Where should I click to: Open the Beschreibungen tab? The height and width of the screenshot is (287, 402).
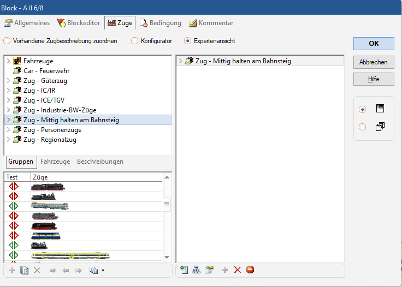click(100, 162)
